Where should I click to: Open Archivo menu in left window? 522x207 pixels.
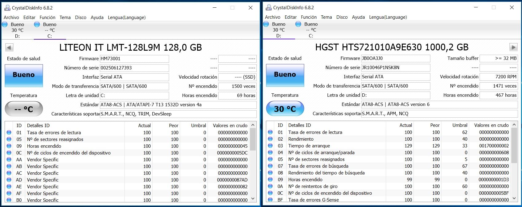(11, 18)
